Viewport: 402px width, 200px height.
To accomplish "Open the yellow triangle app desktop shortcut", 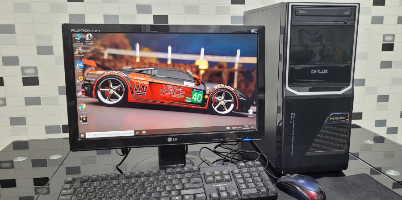I will [x=80, y=78].
